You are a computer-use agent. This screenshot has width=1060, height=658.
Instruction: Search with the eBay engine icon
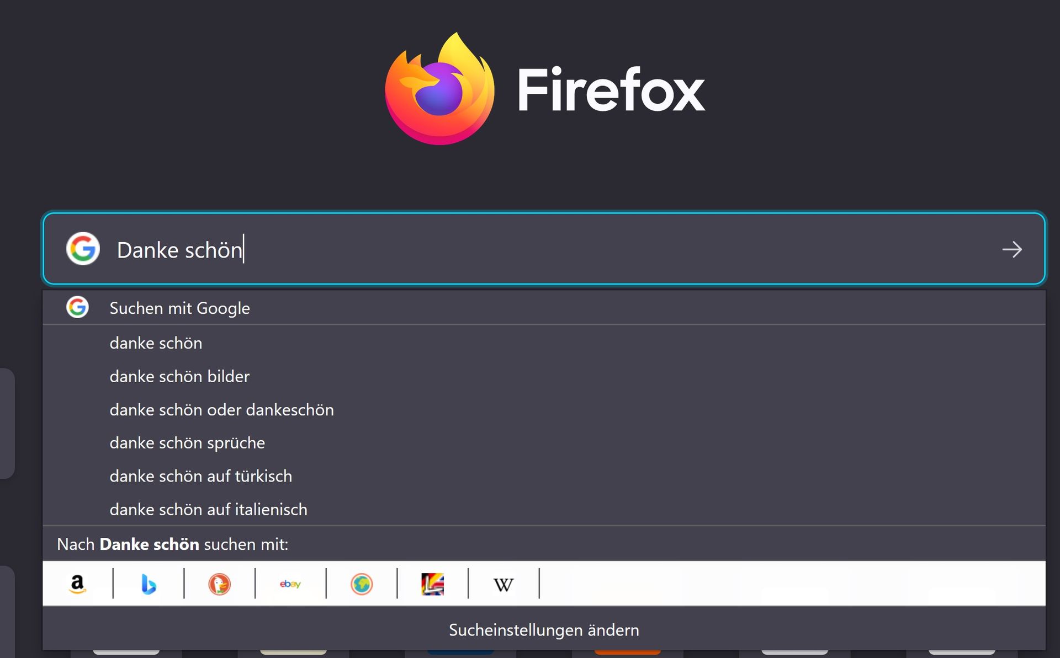click(x=290, y=584)
